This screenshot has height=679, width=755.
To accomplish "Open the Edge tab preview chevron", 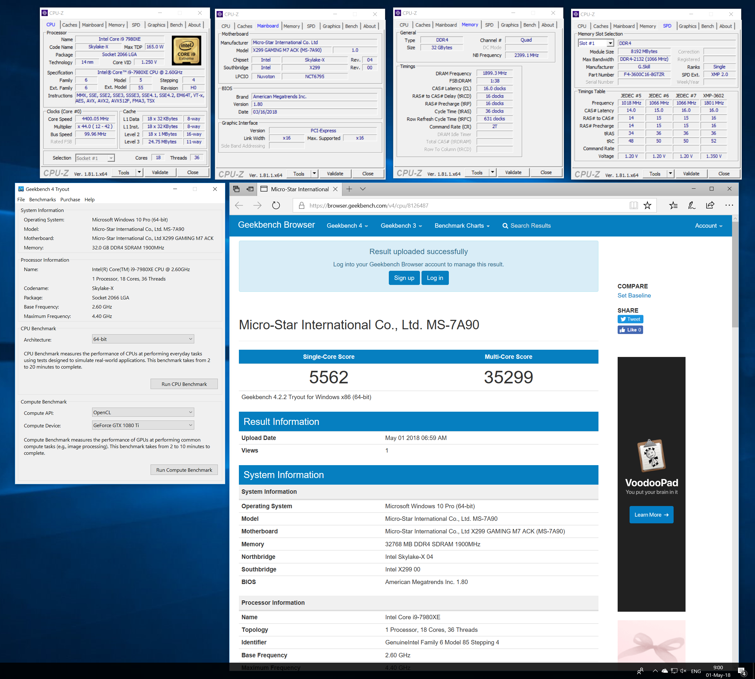I will 363,189.
